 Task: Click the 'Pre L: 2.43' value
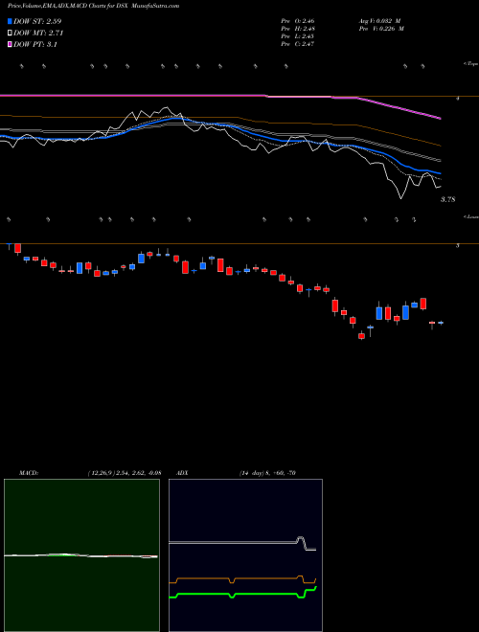(298, 36)
